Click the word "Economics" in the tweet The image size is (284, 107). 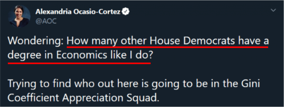tap(81, 55)
